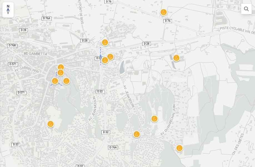Screen dimensions: 255x167
Task: Select the nose marker overlapping the D 32 shield
Action: click(105, 60)
